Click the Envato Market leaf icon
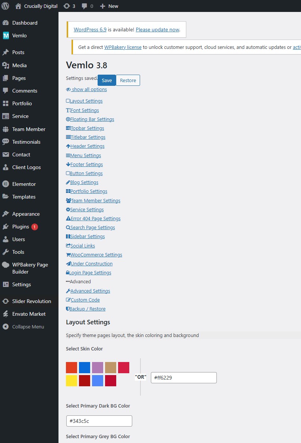 pos(6,314)
